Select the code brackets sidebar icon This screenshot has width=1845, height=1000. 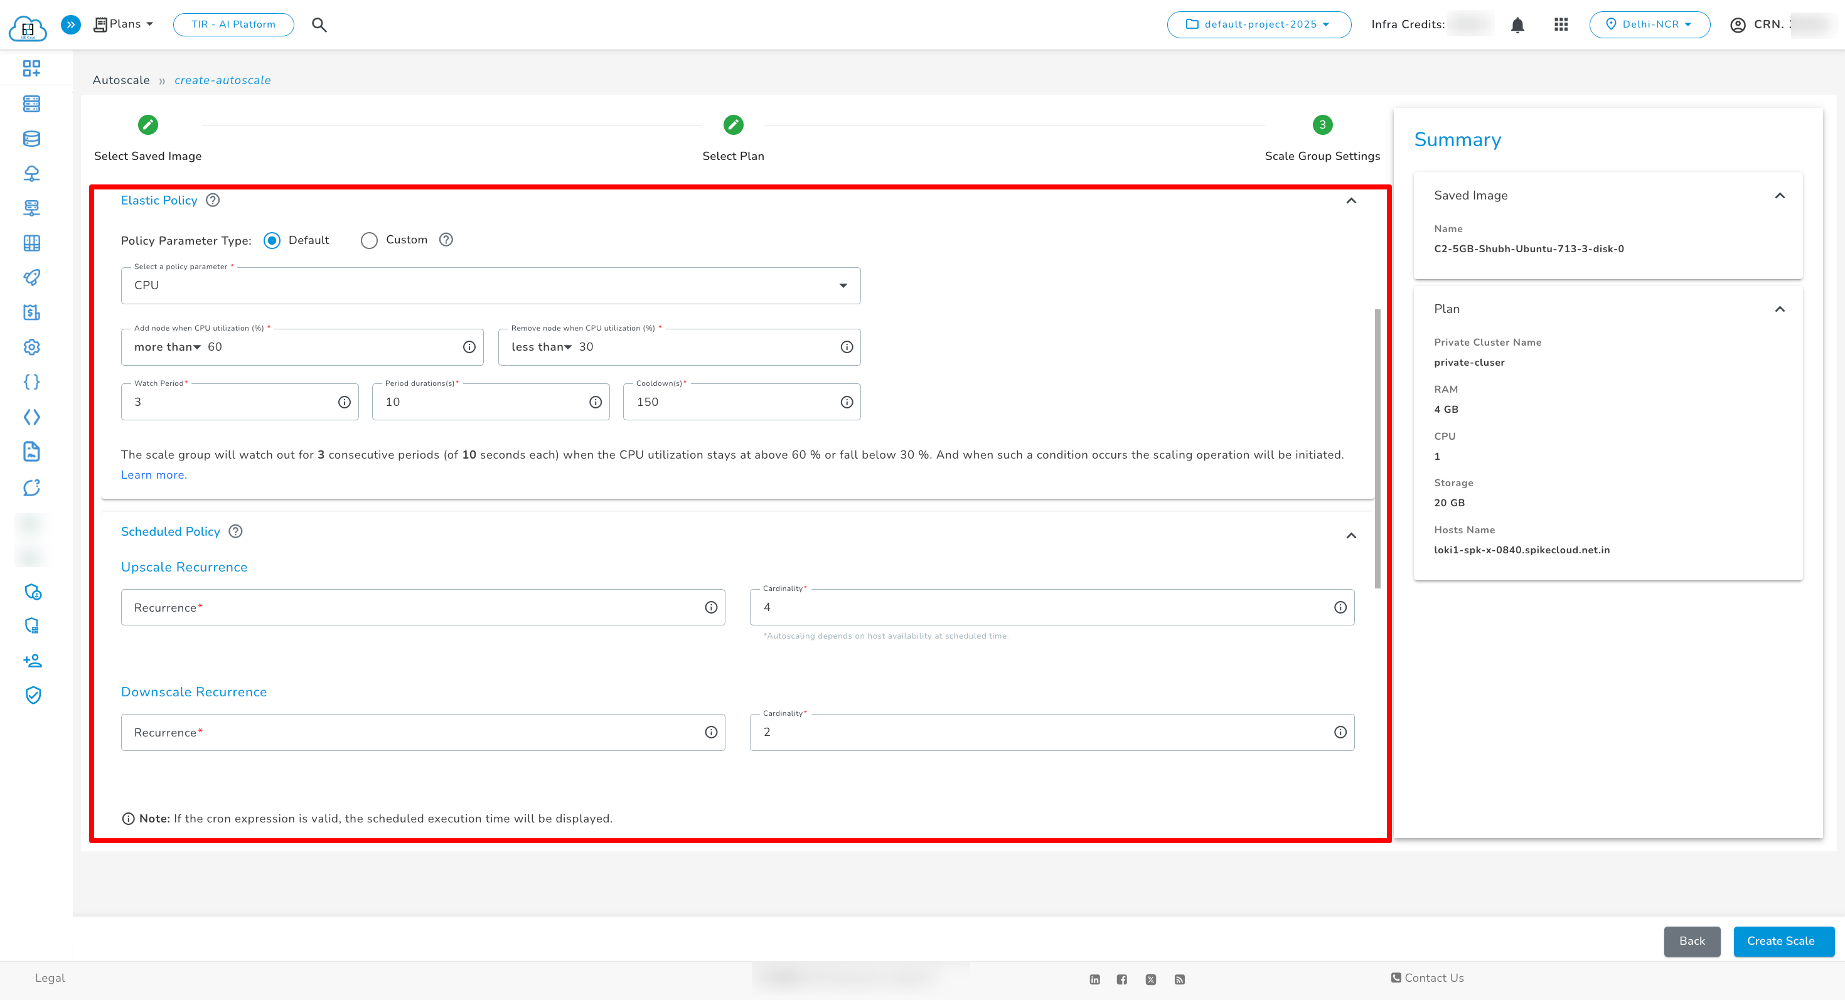coord(31,417)
